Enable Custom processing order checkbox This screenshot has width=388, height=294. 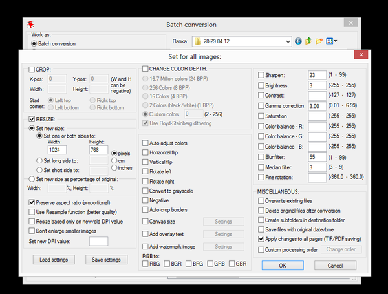click(261, 250)
